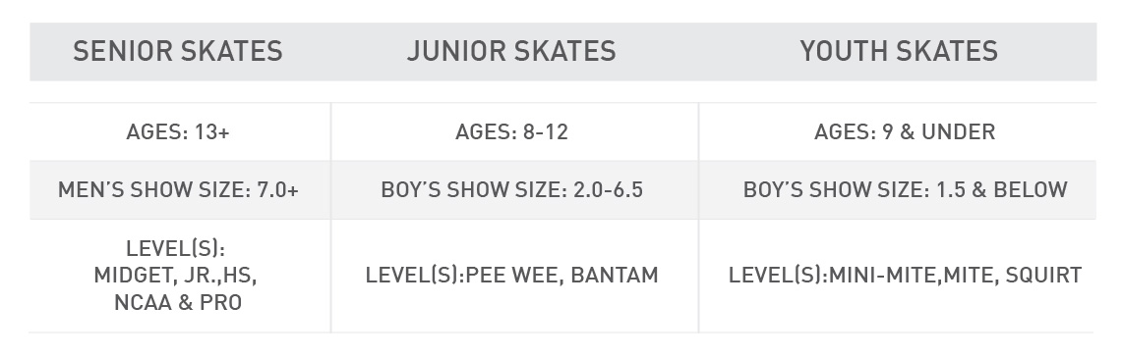The width and height of the screenshot is (1122, 357).
Task: Select the Pee Wee, Bantam levels cell
Action: click(x=511, y=276)
